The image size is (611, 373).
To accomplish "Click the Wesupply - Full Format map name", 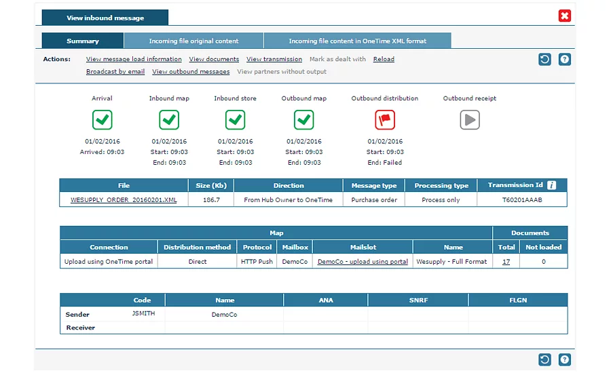I will [451, 262].
